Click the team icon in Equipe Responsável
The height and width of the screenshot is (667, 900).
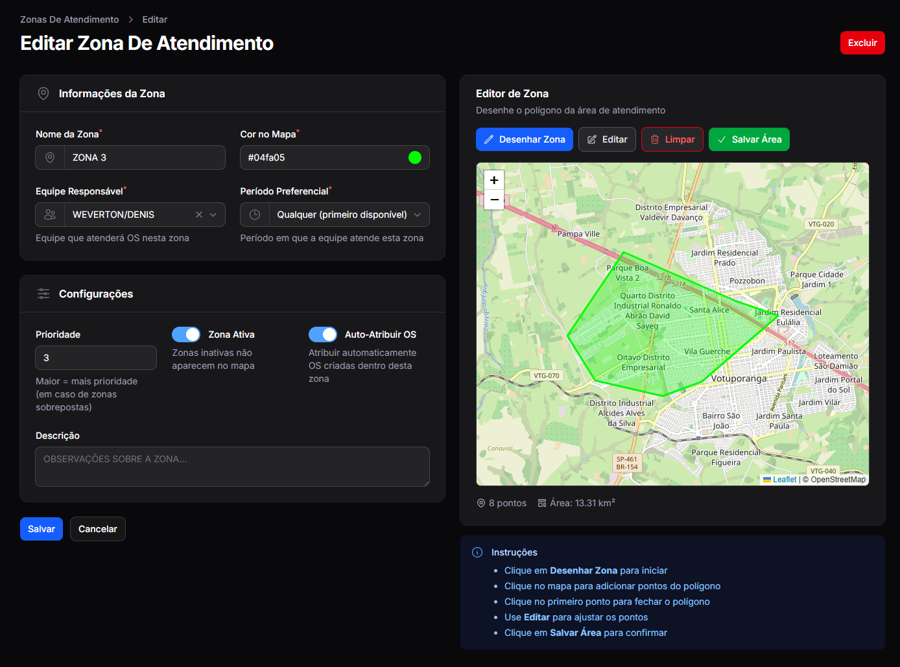click(50, 215)
